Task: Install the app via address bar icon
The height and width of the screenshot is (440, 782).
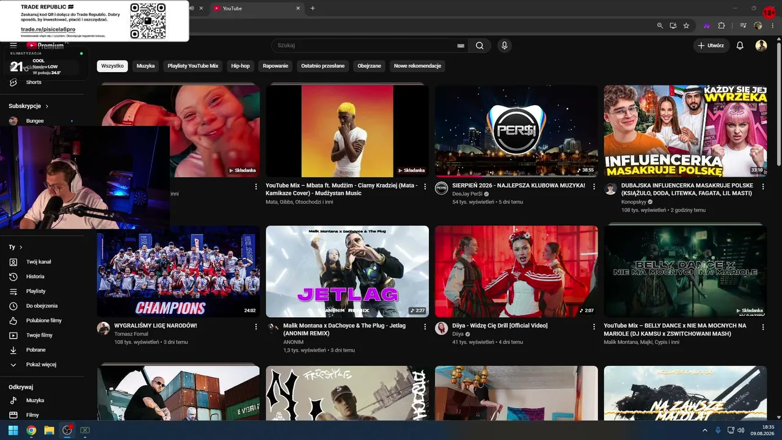Action: pyautogui.click(x=673, y=26)
